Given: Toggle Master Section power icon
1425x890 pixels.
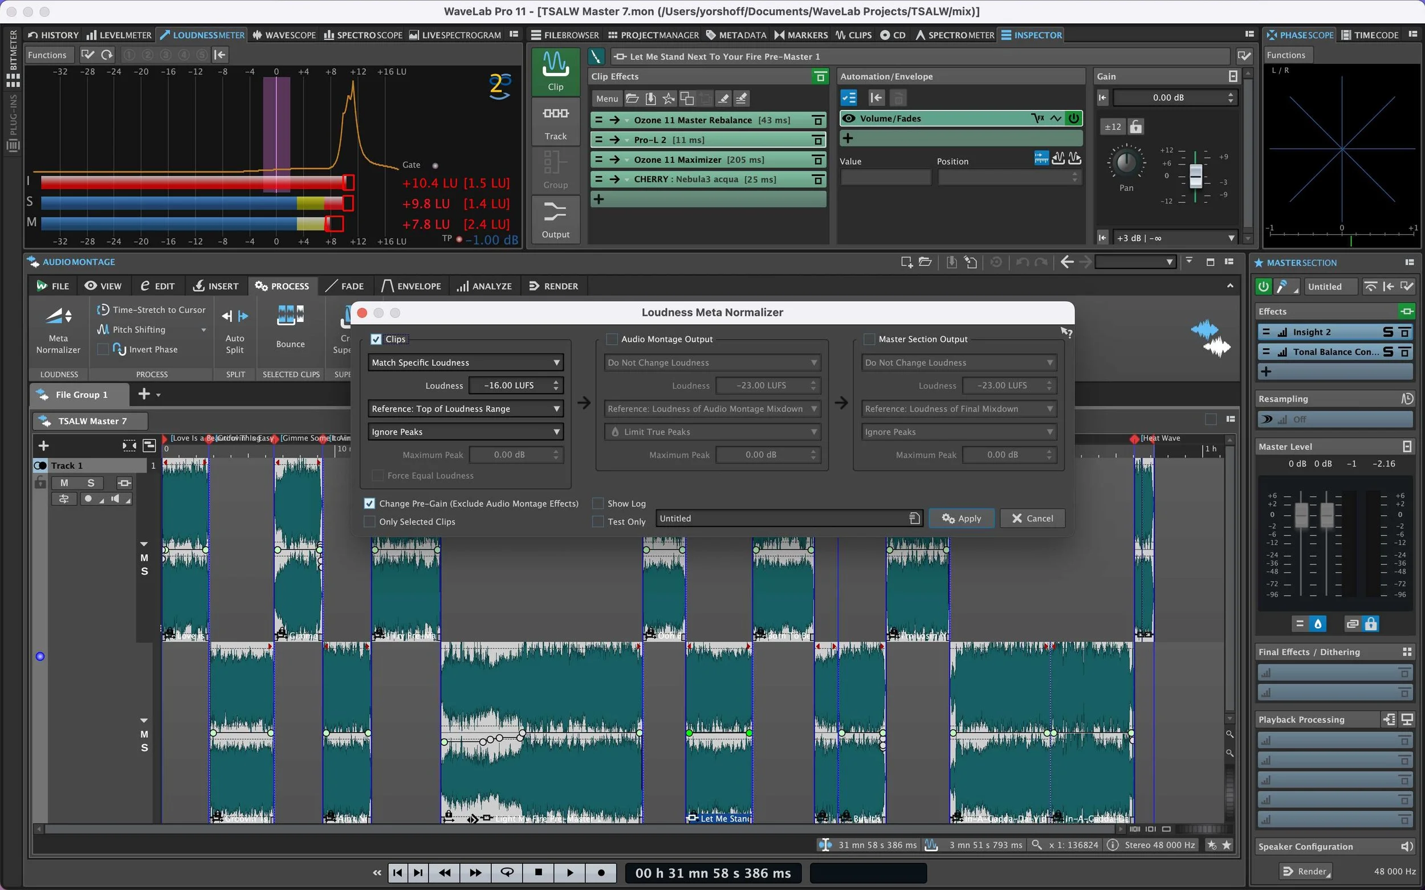Looking at the screenshot, I should click(1264, 287).
